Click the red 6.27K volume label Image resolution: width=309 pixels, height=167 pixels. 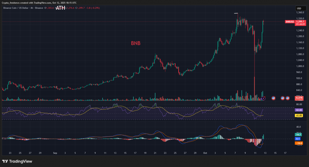pyautogui.click(x=299, y=98)
